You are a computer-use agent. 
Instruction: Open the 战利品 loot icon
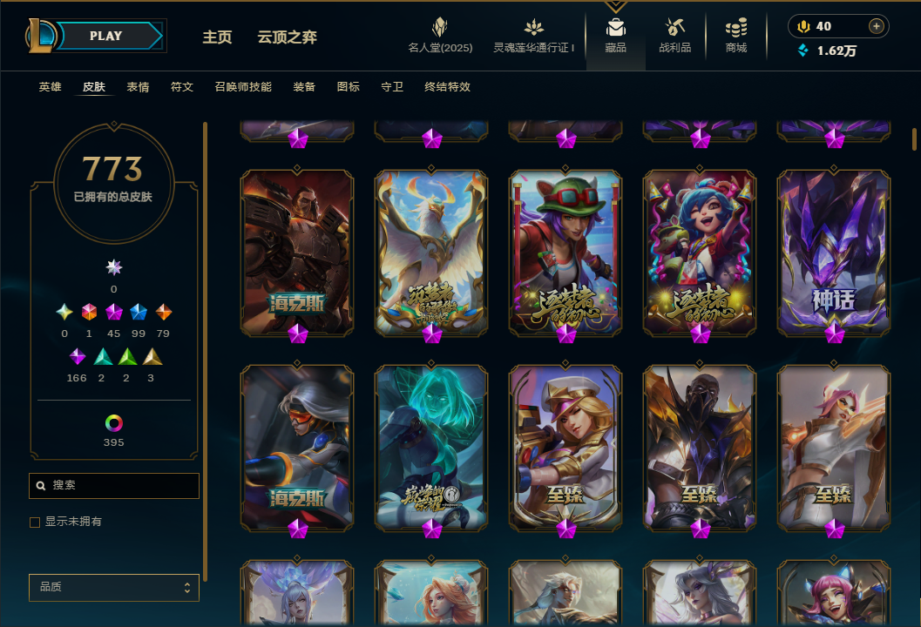tap(675, 27)
